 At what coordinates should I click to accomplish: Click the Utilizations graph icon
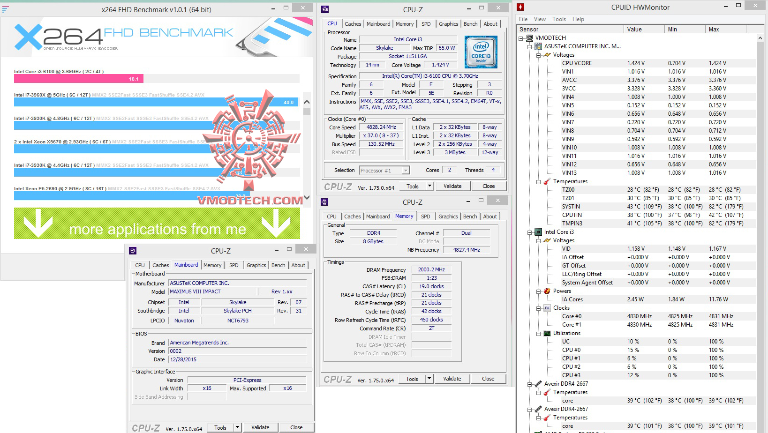point(547,333)
